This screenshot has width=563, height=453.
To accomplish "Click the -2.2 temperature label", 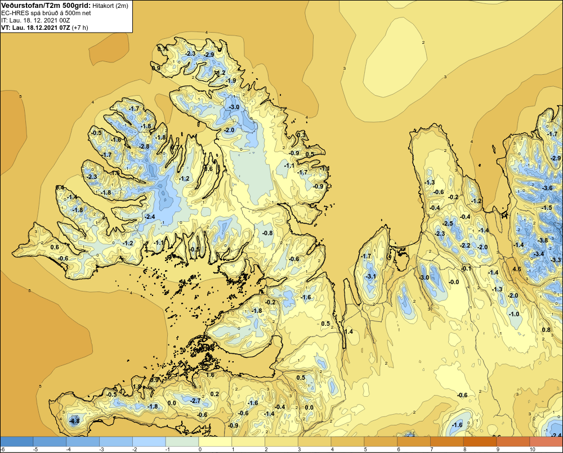I will [x=465, y=245].
